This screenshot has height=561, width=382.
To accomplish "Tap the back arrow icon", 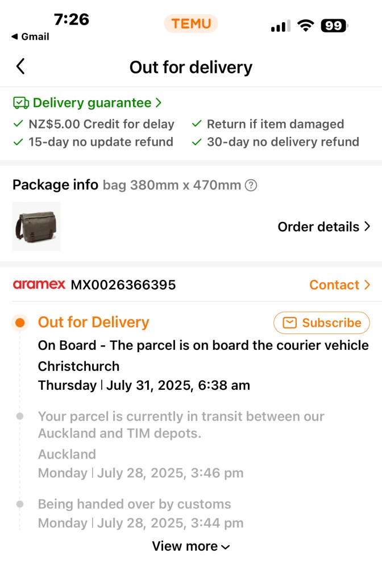I will (x=20, y=67).
